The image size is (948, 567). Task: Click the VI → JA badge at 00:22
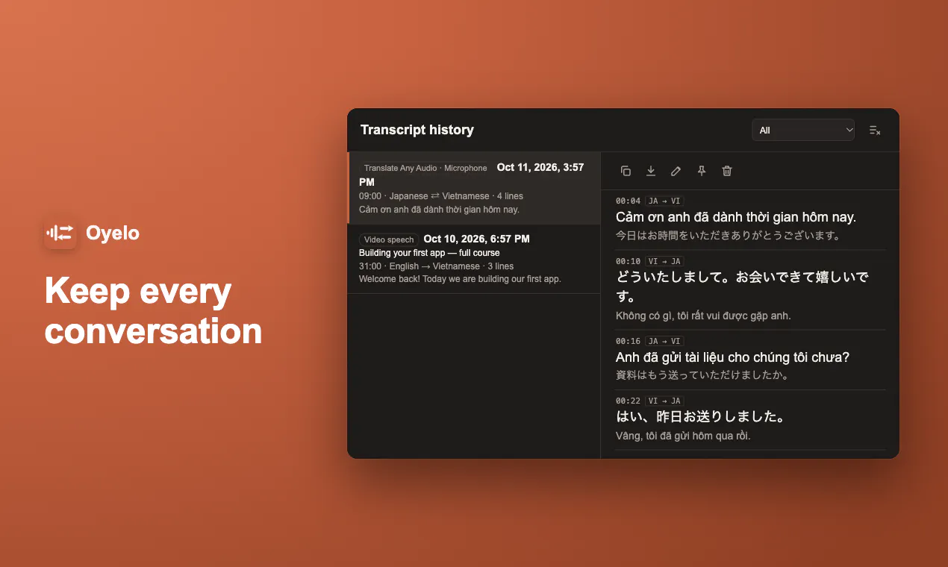tap(664, 401)
